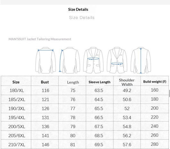
Task: Click the 'Size' column header
Action: pos(16,82)
